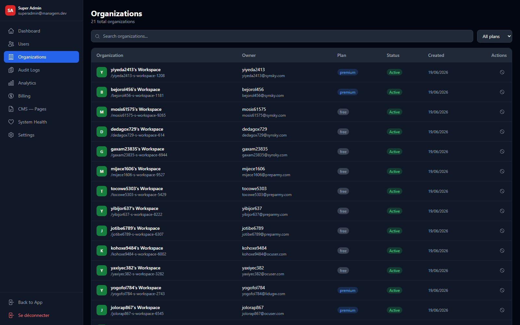The height and width of the screenshot is (325, 520).
Task: Click action icon for mijece1606's Workspace
Action: [x=502, y=171]
